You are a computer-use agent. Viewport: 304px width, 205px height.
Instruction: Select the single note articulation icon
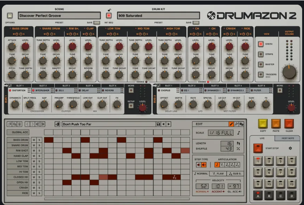pos(217,165)
